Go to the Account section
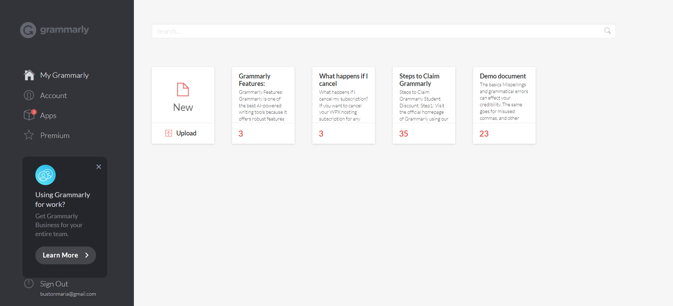This screenshot has height=306, width=673. (x=54, y=96)
